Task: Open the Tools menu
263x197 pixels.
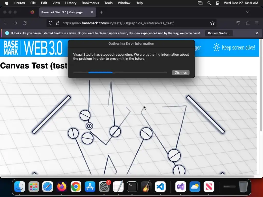Action: coord(108,3)
